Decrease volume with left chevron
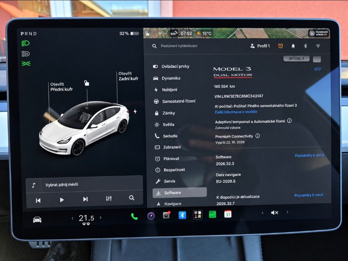348x261 pixels. [262, 213]
